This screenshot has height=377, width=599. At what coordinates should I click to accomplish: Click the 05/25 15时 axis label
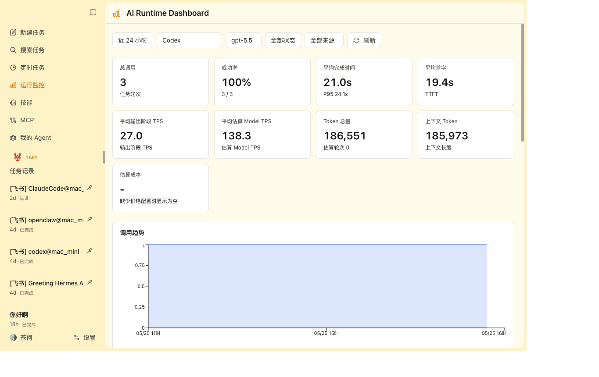tap(326, 334)
